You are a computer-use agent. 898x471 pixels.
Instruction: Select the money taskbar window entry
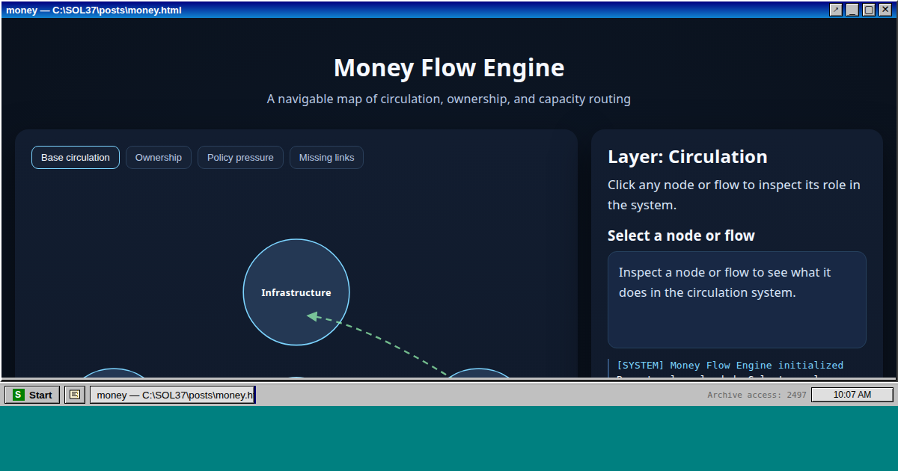pyautogui.click(x=173, y=395)
